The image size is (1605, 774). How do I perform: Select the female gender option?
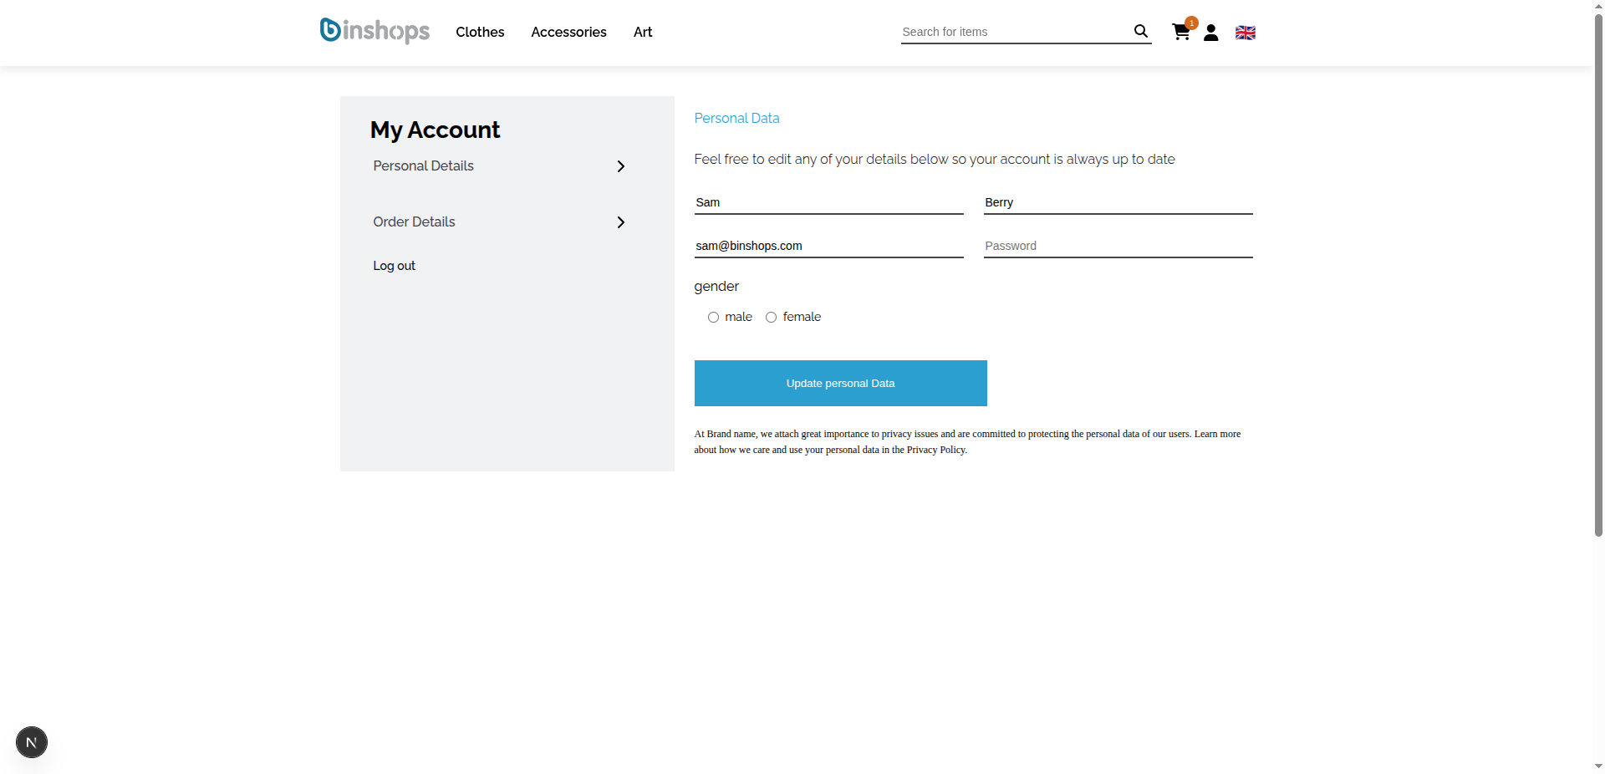pos(771,318)
